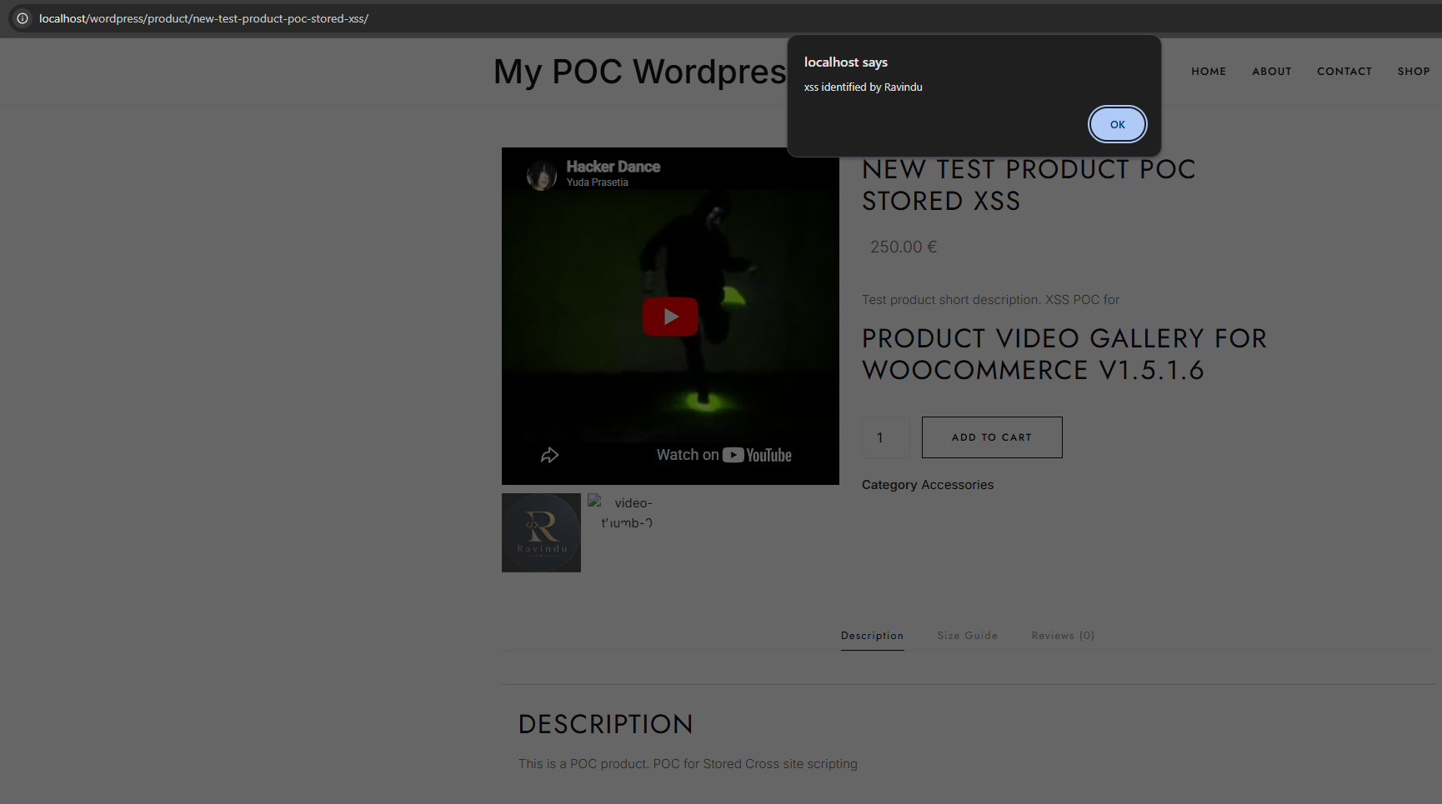This screenshot has width=1442, height=804.
Task: Switch to the Description tab
Action: (872, 636)
